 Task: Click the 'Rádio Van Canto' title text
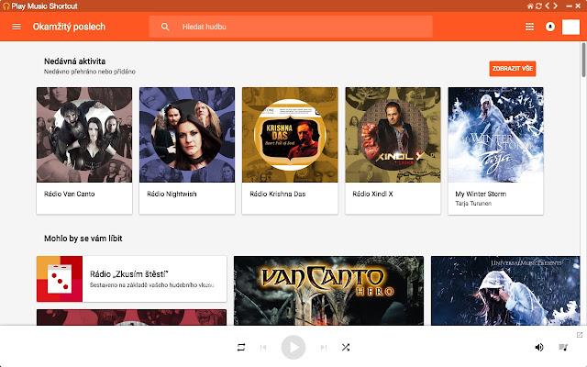(x=70, y=194)
